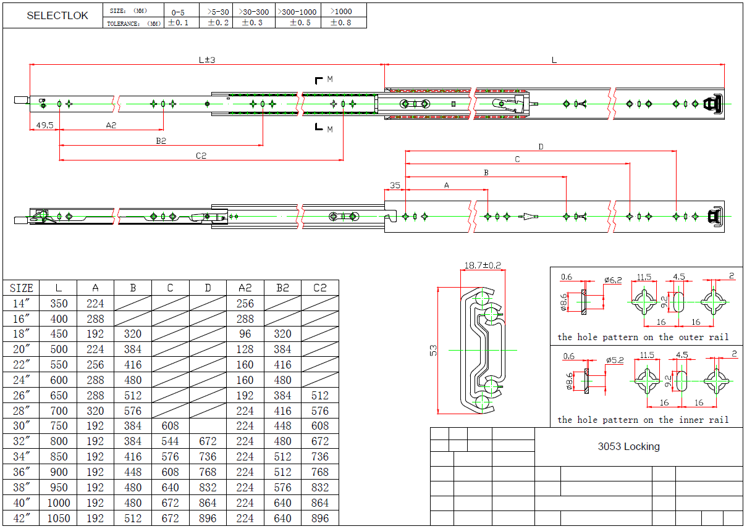The height and width of the screenshot is (529, 747).
Task: Select the 42″ size row label
Action: pyautogui.click(x=21, y=519)
